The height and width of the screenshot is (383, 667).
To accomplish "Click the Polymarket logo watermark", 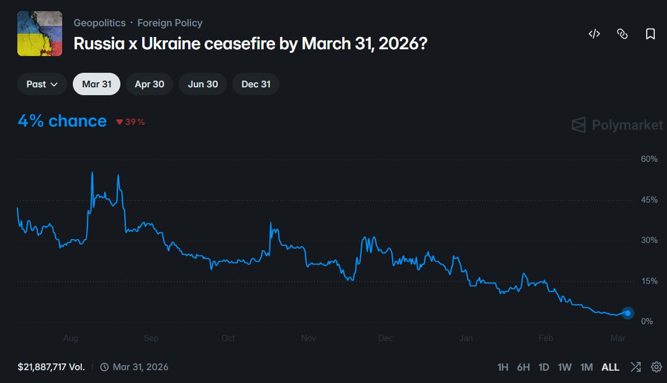I will (x=617, y=125).
